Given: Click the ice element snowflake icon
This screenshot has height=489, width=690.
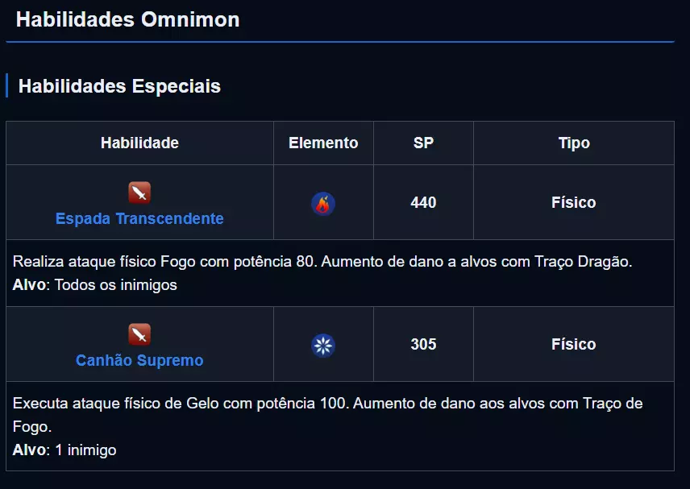Looking at the screenshot, I should coord(323,346).
